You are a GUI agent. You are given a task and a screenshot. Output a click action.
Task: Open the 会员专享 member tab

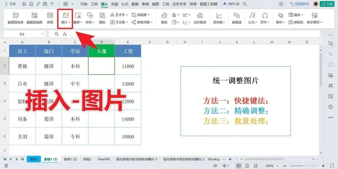tap(179, 4)
